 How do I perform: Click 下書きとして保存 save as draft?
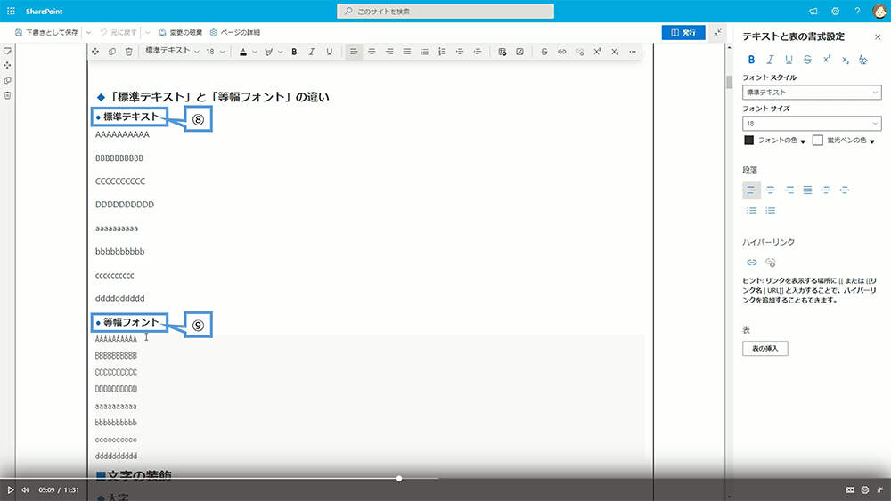pyautogui.click(x=46, y=32)
